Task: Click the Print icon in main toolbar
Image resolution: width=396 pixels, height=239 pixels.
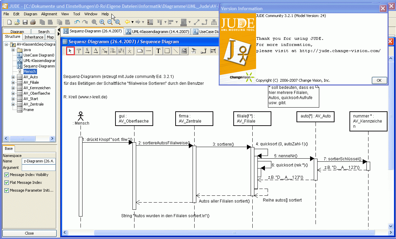Action: tap(33, 22)
